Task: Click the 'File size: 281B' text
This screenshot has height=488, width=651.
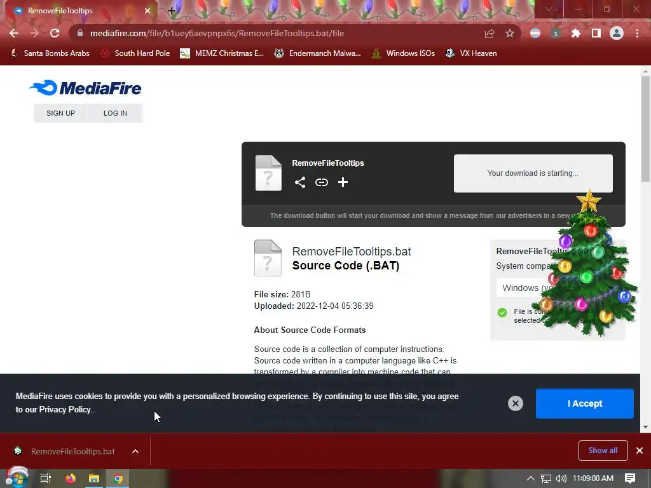Action: pos(282,294)
